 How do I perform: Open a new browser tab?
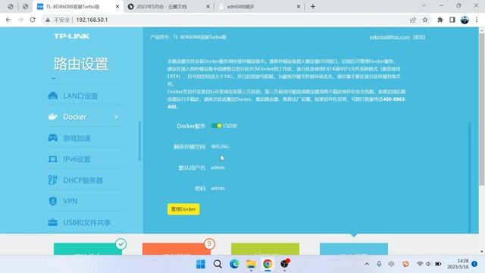[313, 7]
